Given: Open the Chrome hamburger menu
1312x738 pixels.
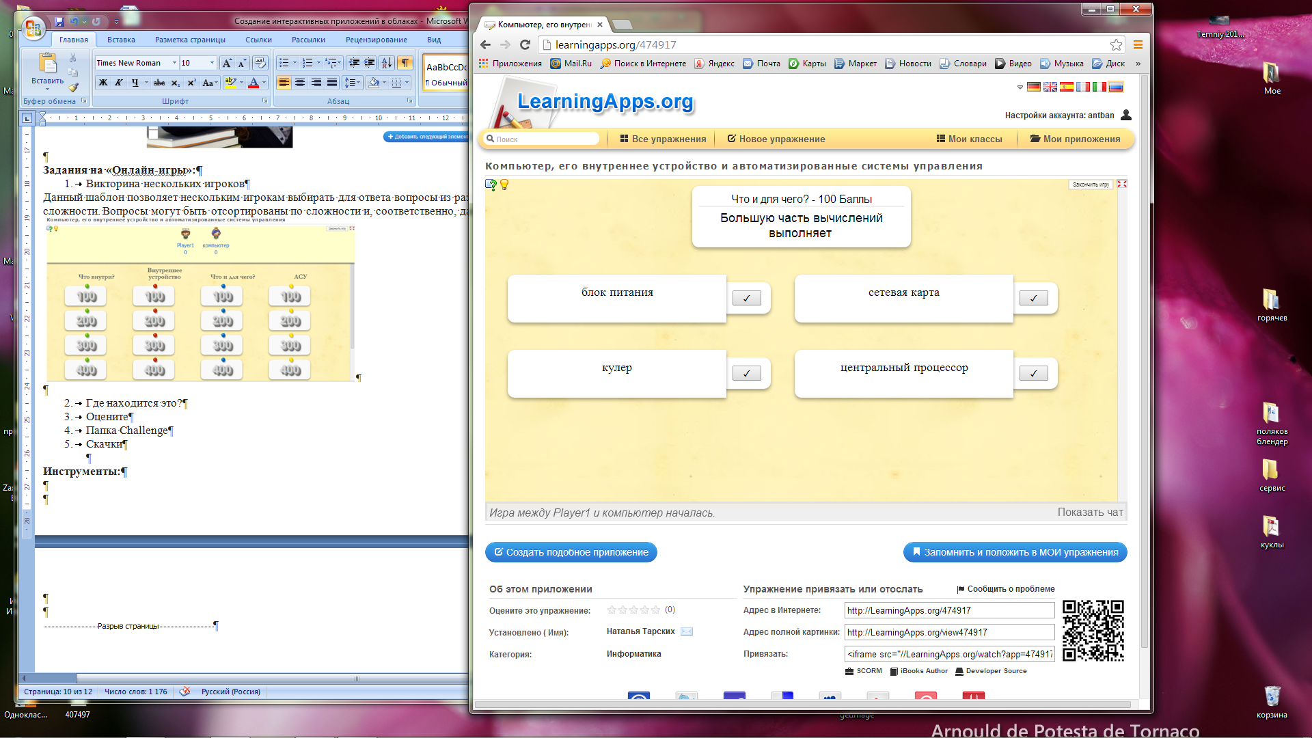Looking at the screenshot, I should coord(1138,44).
